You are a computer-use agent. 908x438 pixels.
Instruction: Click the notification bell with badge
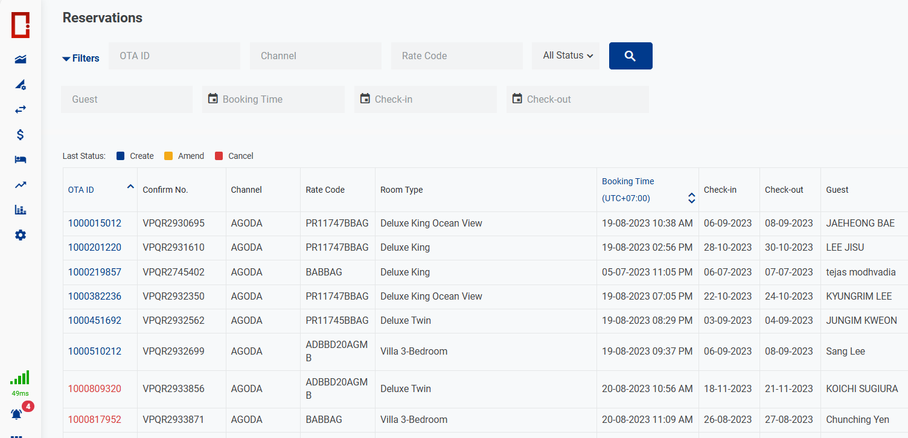(17, 414)
